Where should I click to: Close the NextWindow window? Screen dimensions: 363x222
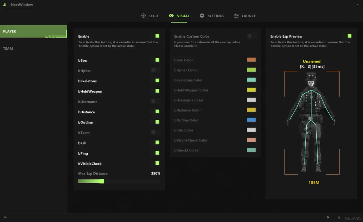coord(358,4)
